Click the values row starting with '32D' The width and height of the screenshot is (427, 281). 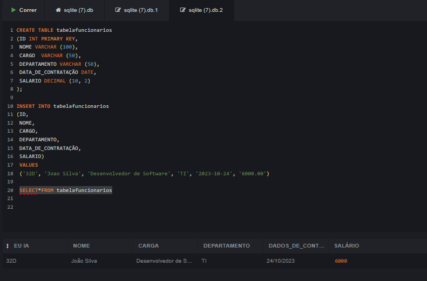144,174
